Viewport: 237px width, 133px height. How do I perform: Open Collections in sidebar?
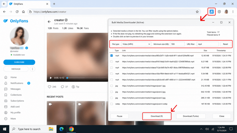coord(16,95)
